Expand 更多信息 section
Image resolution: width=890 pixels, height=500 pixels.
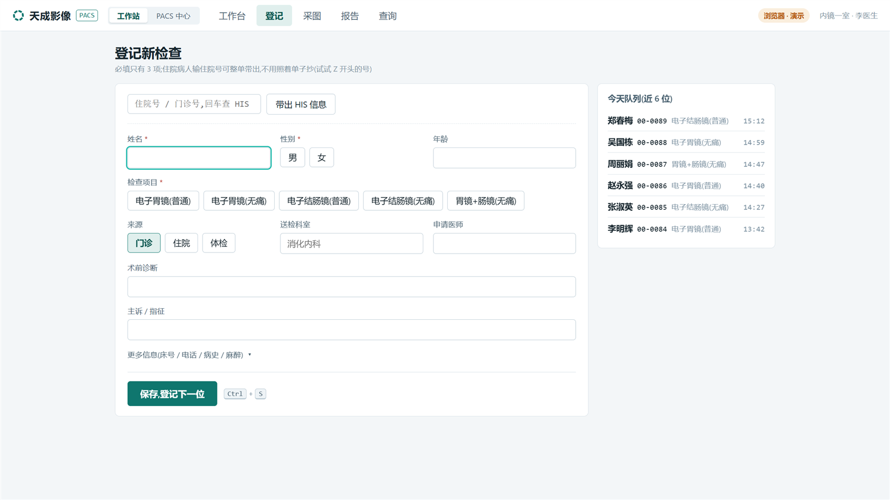click(x=189, y=355)
